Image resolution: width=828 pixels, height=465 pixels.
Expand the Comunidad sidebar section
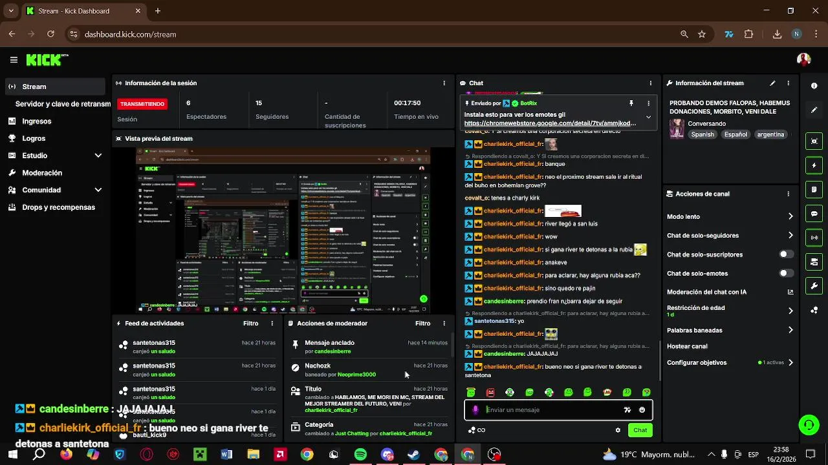(98, 190)
